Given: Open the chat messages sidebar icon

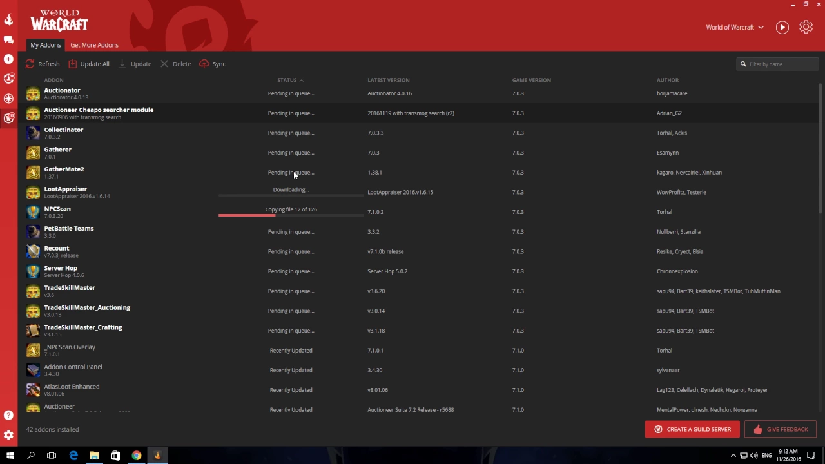Looking at the screenshot, I should click(8, 39).
